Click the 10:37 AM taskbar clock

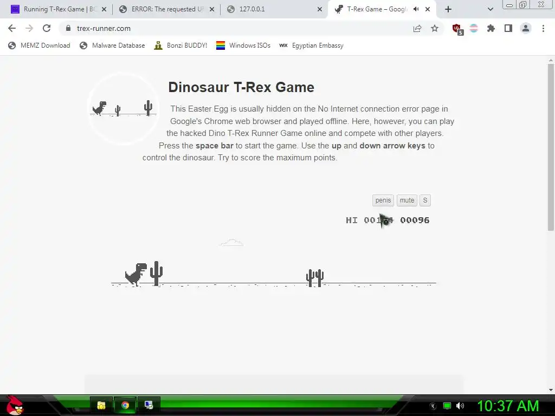508,406
